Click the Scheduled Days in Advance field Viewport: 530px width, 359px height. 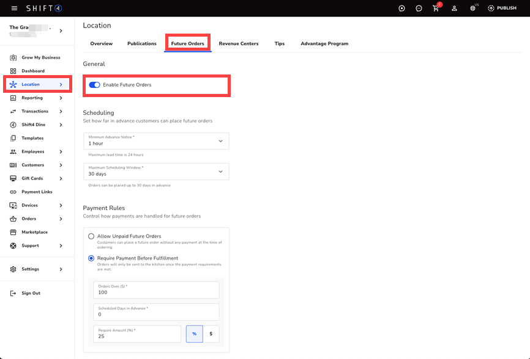[x=156, y=312]
